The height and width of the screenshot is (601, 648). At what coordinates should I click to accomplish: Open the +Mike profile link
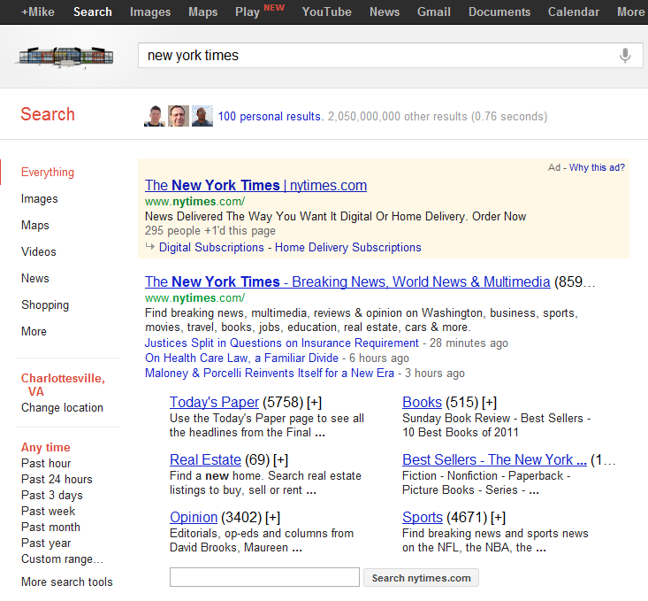pyautogui.click(x=38, y=12)
